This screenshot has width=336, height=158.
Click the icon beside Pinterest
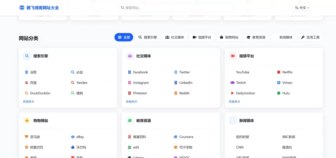[x=129, y=93]
